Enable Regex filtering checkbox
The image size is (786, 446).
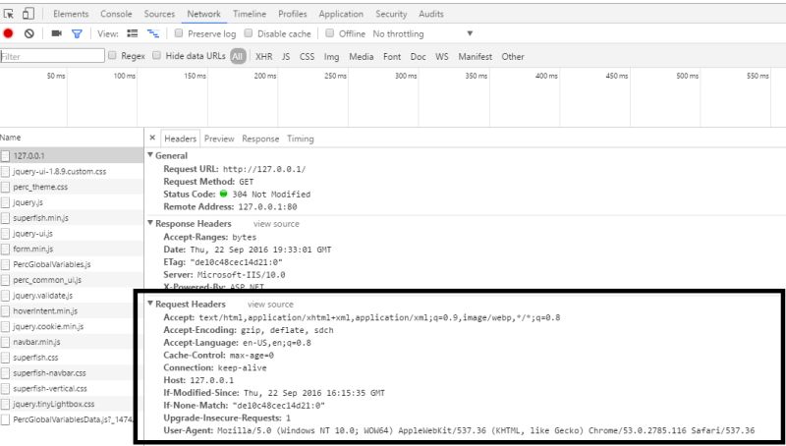[x=112, y=56]
